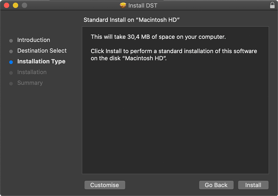Click the dimmed bullet beside Installation
Image resolution: width=278 pixels, height=196 pixels.
11,73
